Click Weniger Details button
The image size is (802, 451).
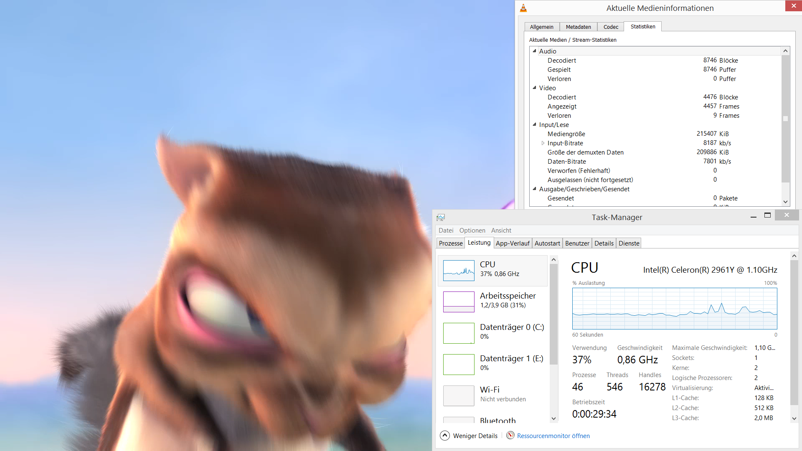click(469, 436)
